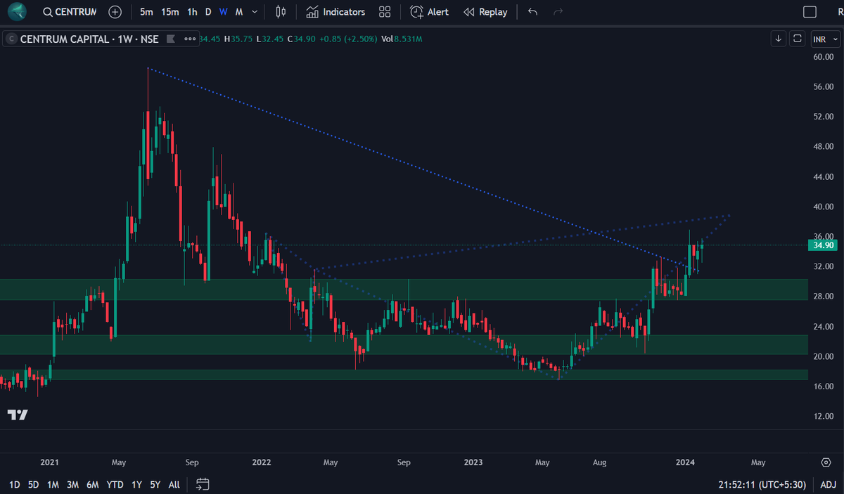Screen dimensions: 844x494
Task: Click the down arrow above price scale
Action: pyautogui.click(x=779, y=39)
